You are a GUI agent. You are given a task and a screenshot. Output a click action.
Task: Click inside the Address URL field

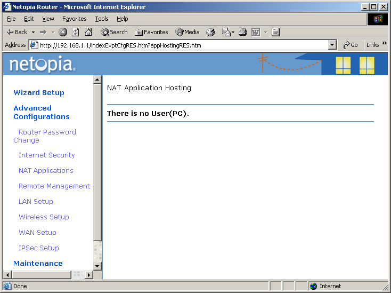[181, 45]
